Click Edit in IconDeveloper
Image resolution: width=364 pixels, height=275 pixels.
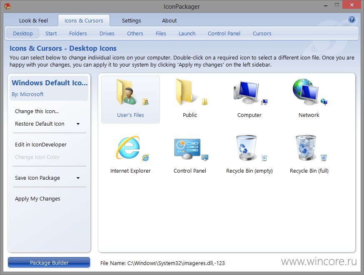[x=41, y=145]
